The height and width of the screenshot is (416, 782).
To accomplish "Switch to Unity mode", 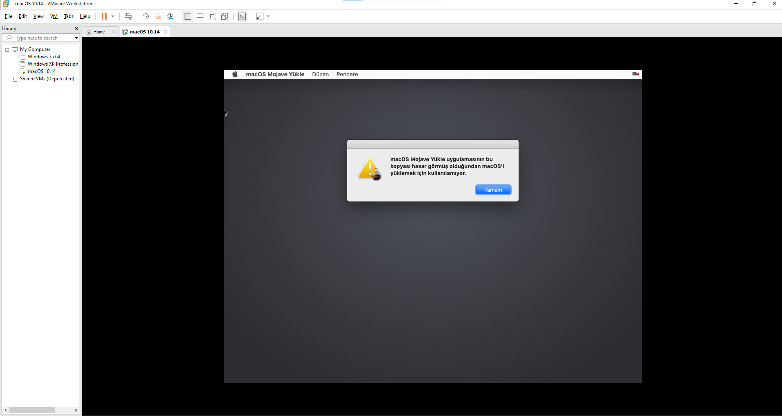I will 225,16.
